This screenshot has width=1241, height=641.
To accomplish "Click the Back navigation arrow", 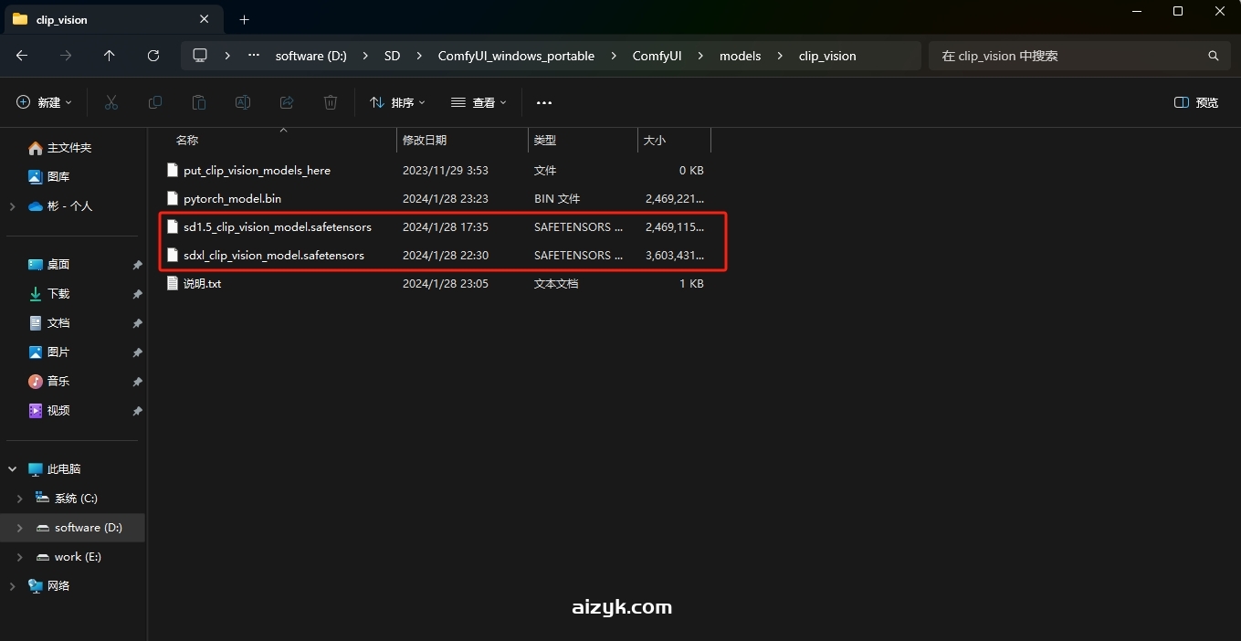I will click(x=22, y=56).
